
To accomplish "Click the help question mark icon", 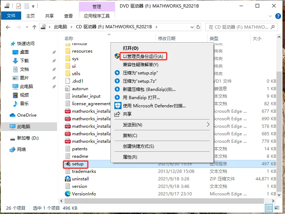I will 278,16.
